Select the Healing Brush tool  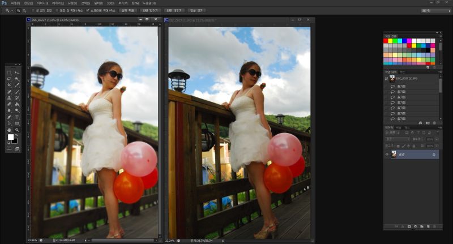(9, 92)
